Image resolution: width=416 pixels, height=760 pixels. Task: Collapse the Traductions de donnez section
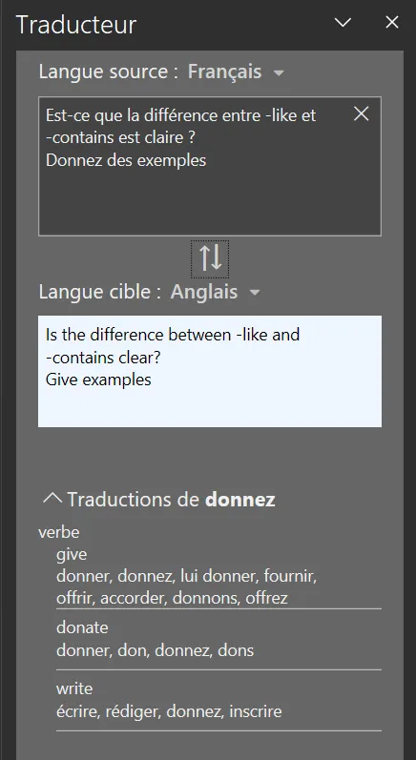tap(52, 499)
